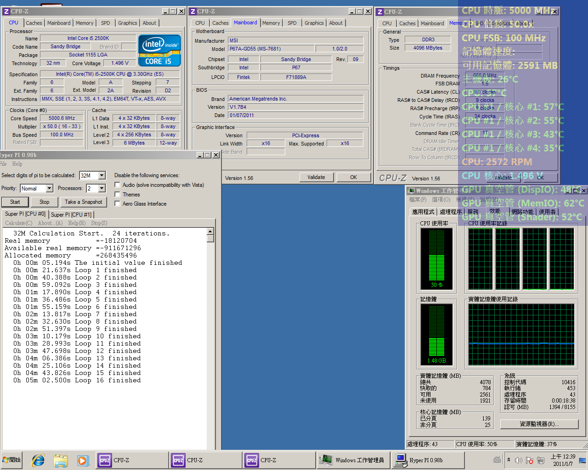Click Stop button in Hyper PI
Viewport: 588px width, 470px height.
(45, 202)
